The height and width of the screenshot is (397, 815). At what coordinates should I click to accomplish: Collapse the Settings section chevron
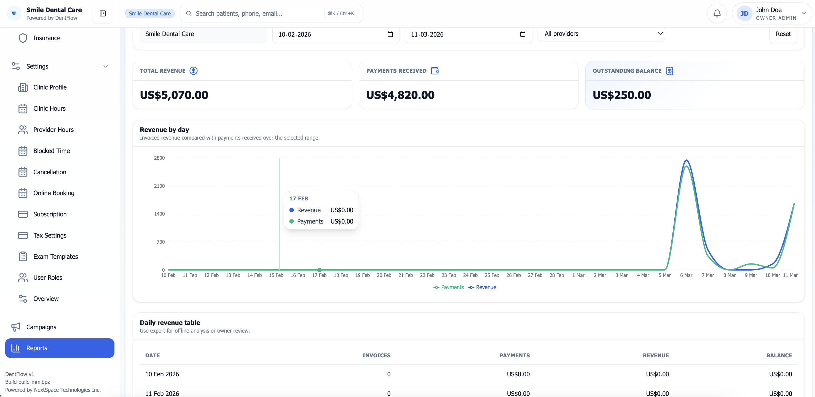pyautogui.click(x=106, y=66)
